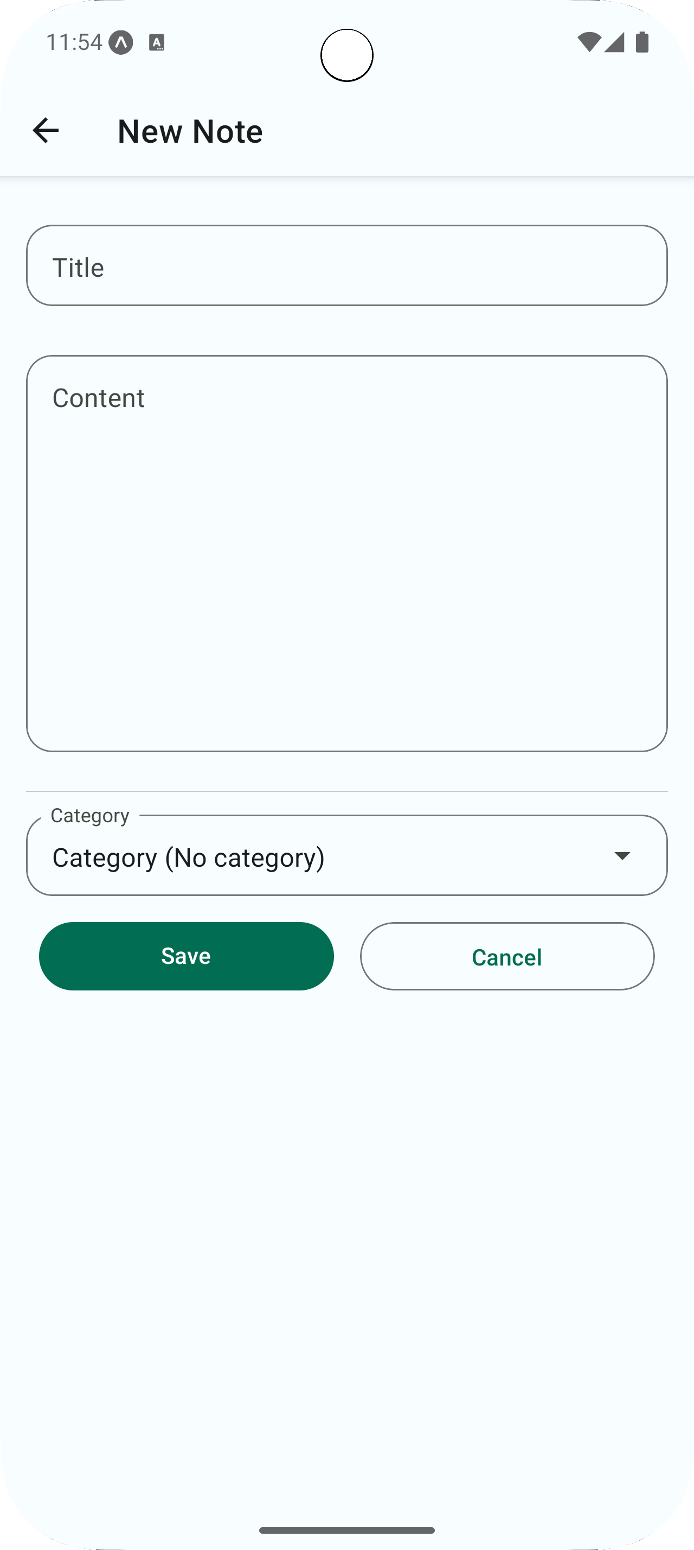Expand the category dropdown arrow
This screenshot has height=1550, width=694.
pyautogui.click(x=622, y=856)
